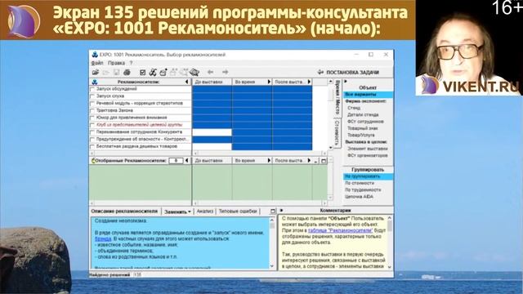This screenshot has width=523, height=294.
Task: Click the ПОСТАНОВКА ЗАДАЧИ button
Action: point(348,73)
